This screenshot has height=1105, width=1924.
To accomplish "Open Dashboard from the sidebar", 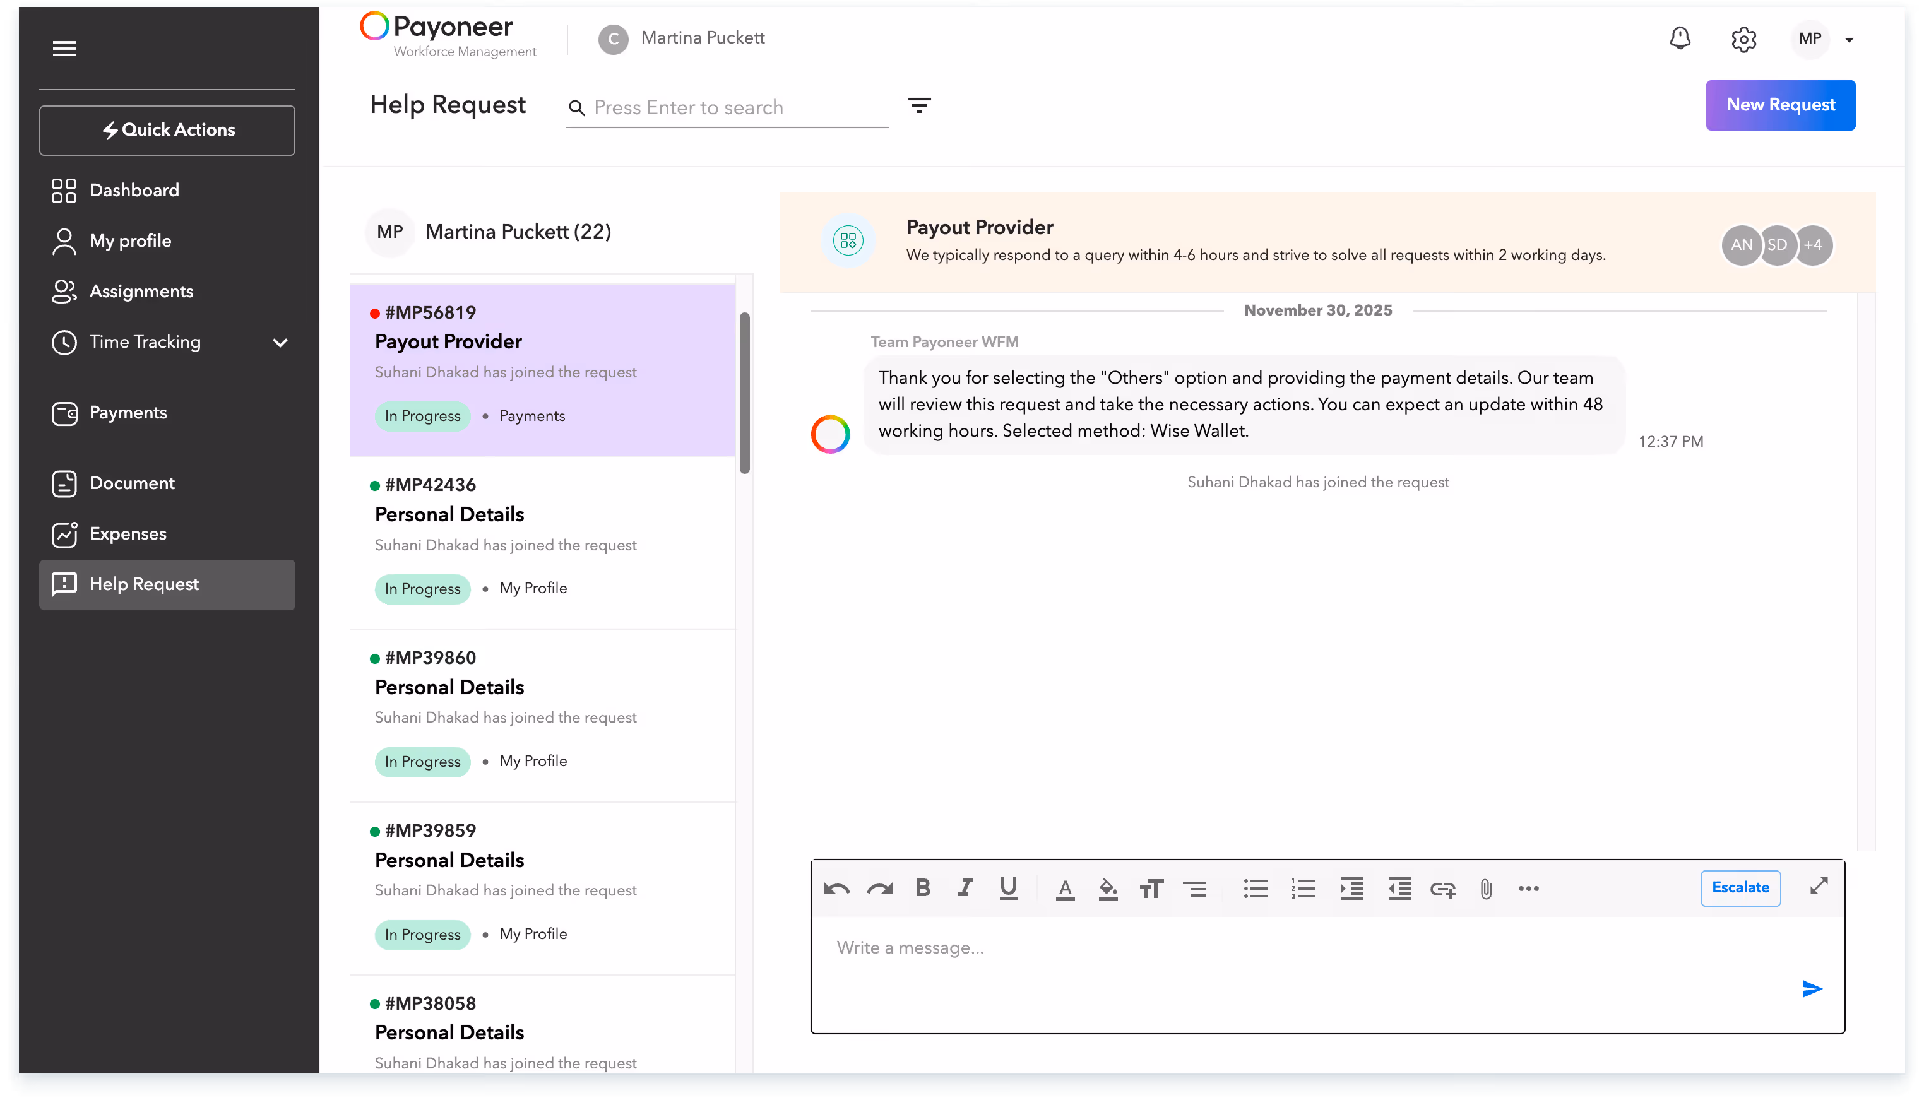I will tap(134, 191).
